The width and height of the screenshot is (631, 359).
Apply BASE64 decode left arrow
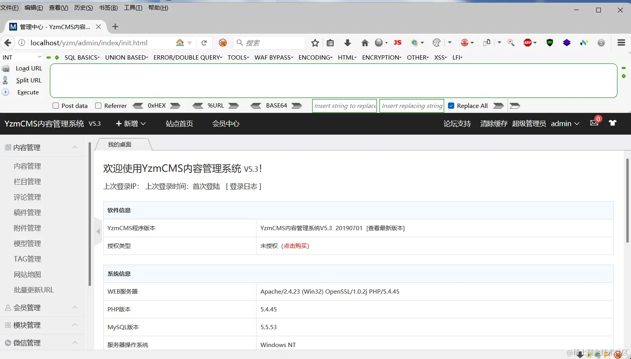[256, 106]
